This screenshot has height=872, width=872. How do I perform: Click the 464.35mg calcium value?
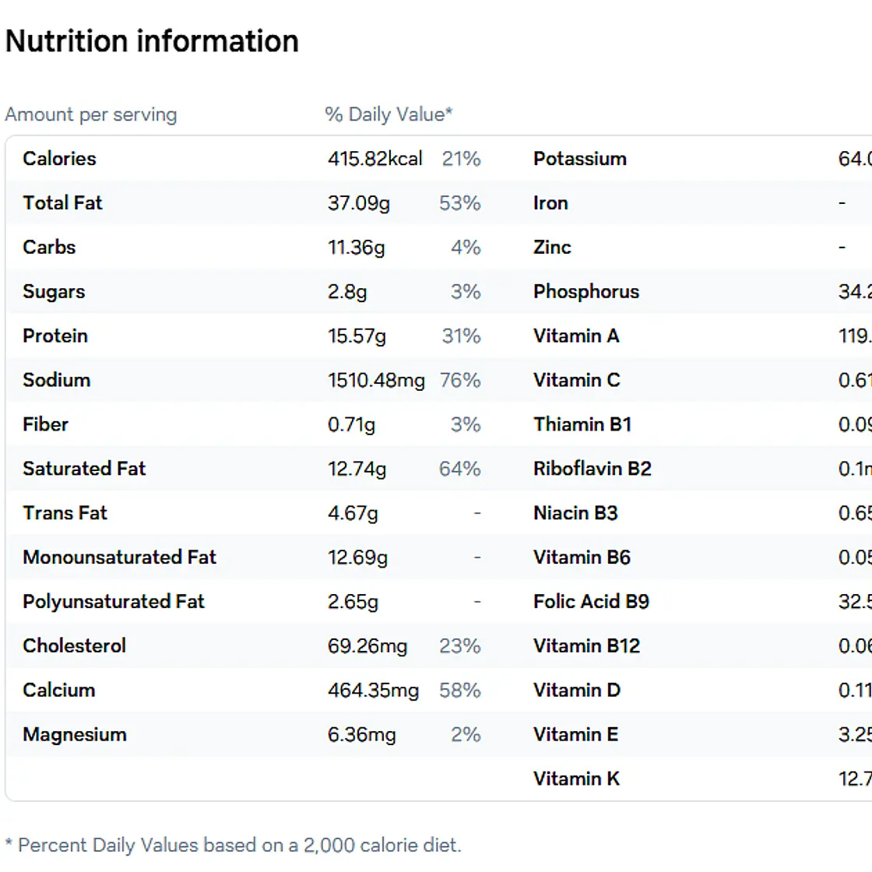click(x=373, y=691)
